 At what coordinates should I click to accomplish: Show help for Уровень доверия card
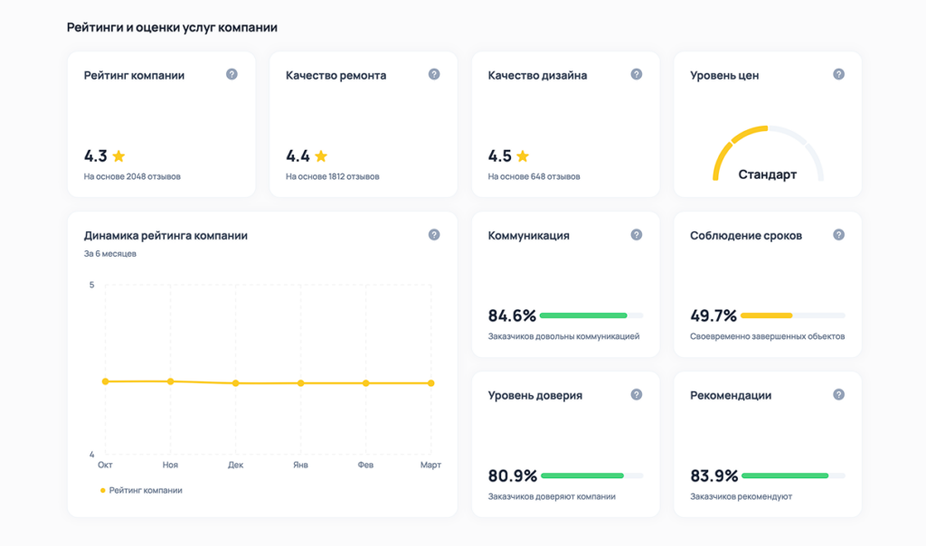coord(637,394)
